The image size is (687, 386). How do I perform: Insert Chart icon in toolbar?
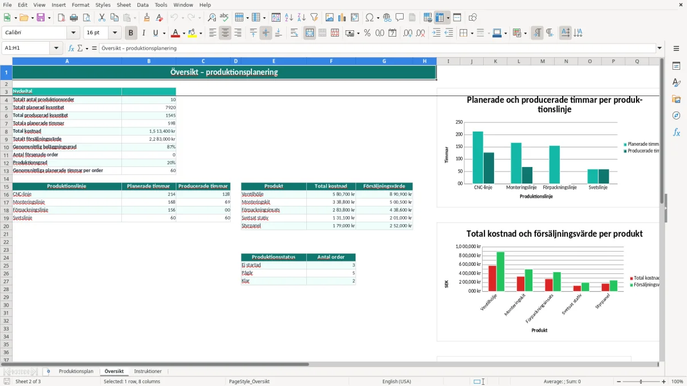[x=342, y=18]
